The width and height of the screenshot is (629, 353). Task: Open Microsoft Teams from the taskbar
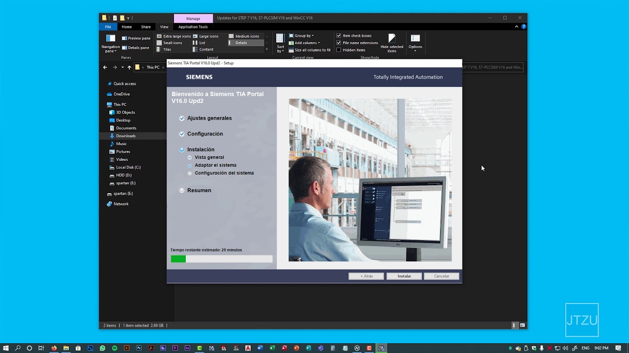point(320,348)
